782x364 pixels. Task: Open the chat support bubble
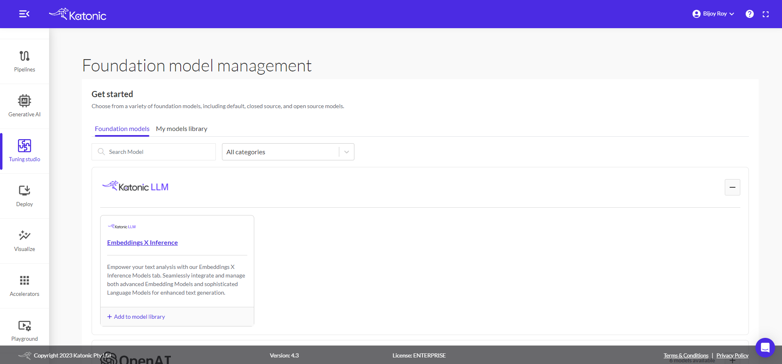pos(765,348)
